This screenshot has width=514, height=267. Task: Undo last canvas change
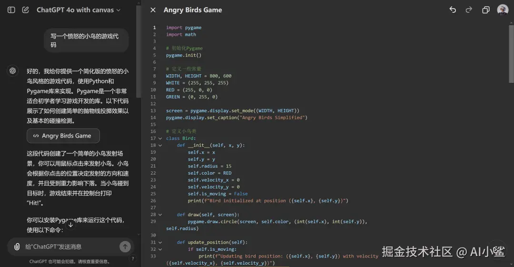click(x=453, y=10)
